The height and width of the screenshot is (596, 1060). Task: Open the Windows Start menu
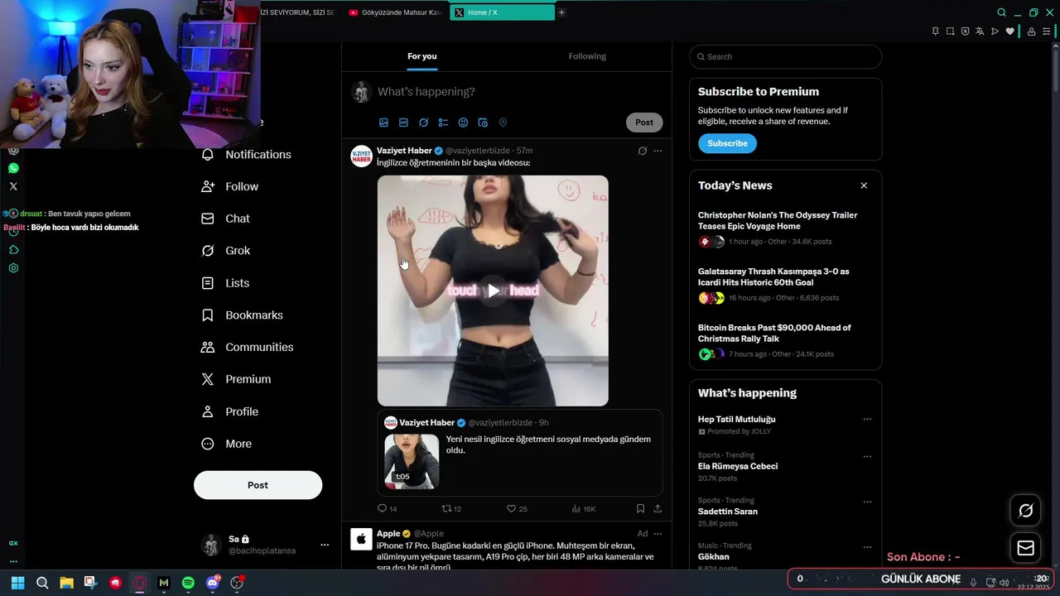(x=17, y=583)
